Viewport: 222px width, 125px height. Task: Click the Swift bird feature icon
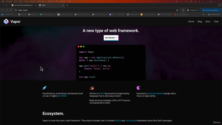[92, 88]
